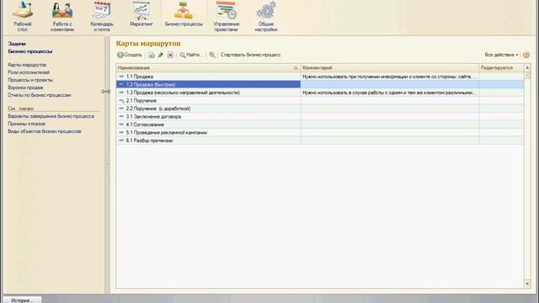
Task: Switch to the Бизнес-процессы section
Action: pyautogui.click(x=184, y=14)
